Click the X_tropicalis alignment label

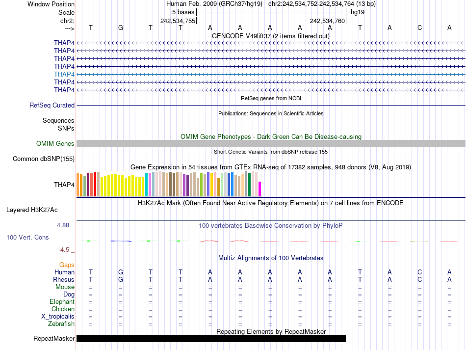(58, 316)
